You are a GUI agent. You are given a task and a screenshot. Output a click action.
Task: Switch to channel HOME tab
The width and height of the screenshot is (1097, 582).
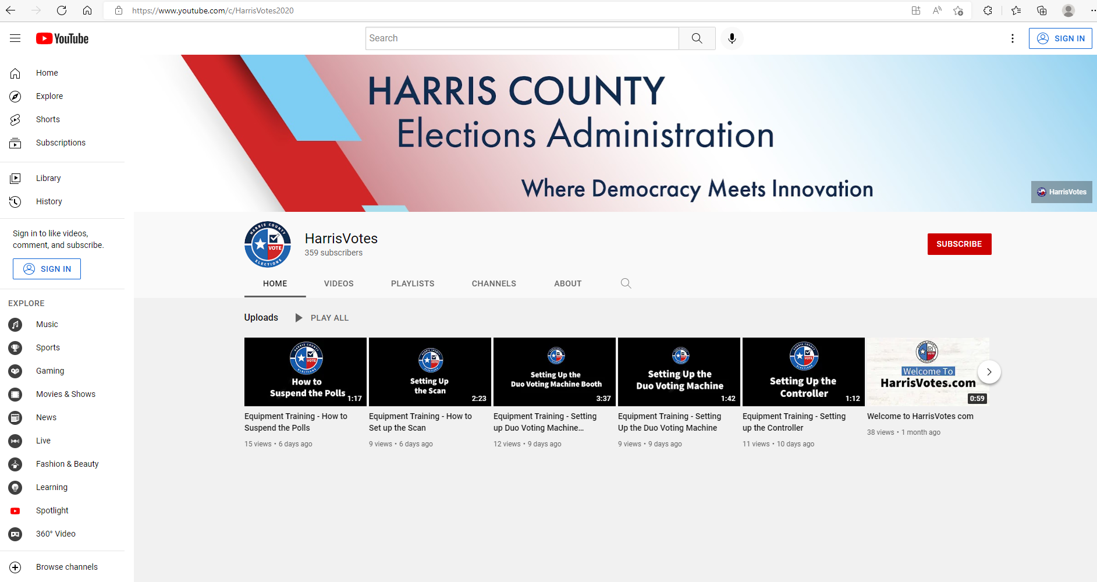click(275, 283)
